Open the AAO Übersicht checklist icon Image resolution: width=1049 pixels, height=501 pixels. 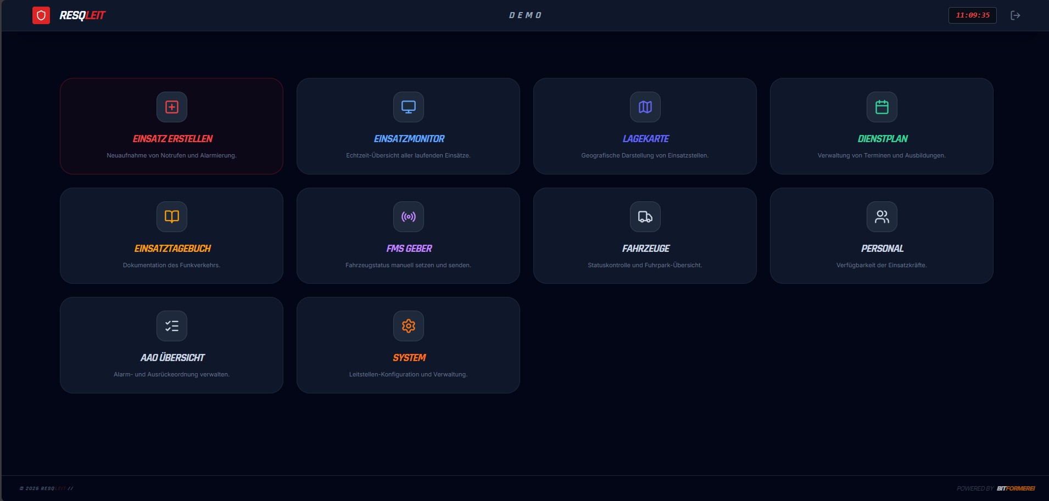(172, 326)
